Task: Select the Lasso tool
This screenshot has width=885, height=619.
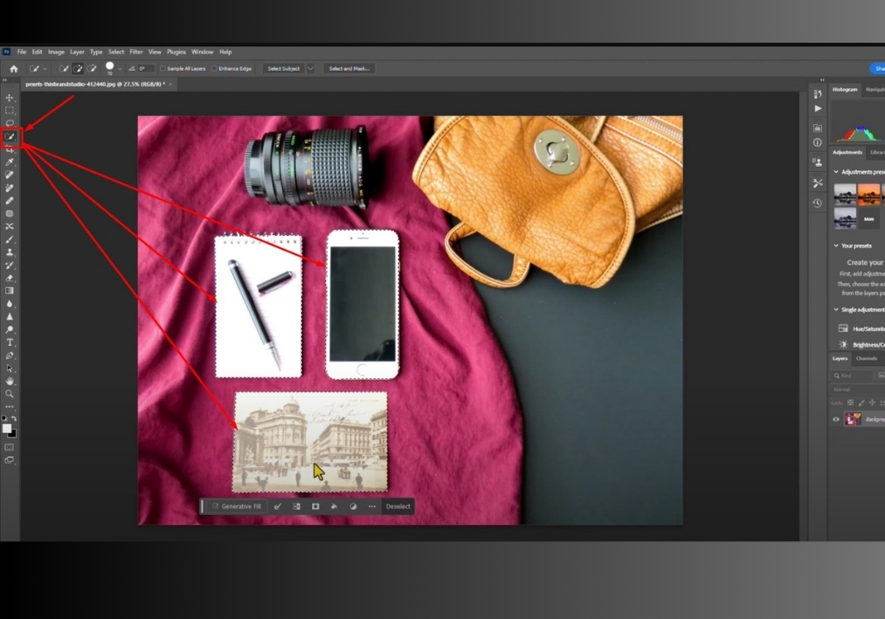Action: (x=10, y=123)
